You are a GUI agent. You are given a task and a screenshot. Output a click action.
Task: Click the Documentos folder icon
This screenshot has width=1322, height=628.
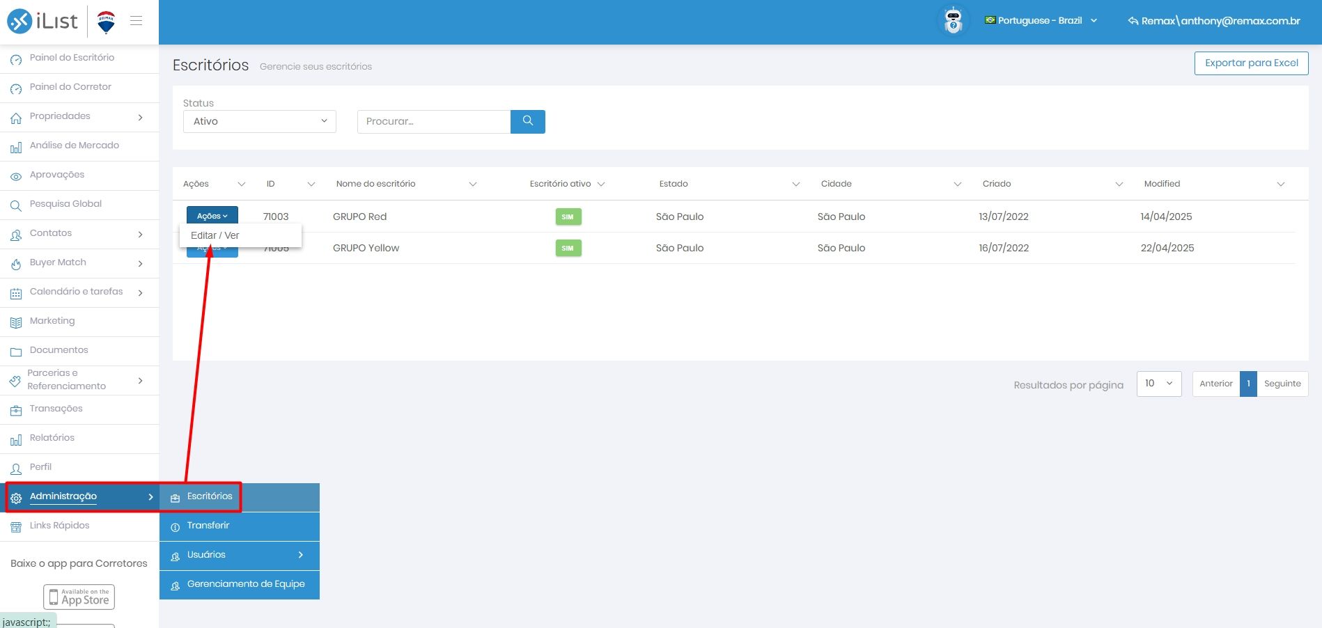coord(16,352)
